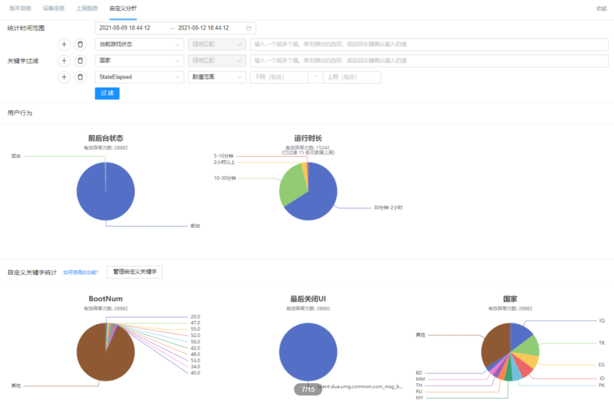Click green 10-30分钟 slice in 运行时长 pie
614x404 pixels.
[292, 186]
